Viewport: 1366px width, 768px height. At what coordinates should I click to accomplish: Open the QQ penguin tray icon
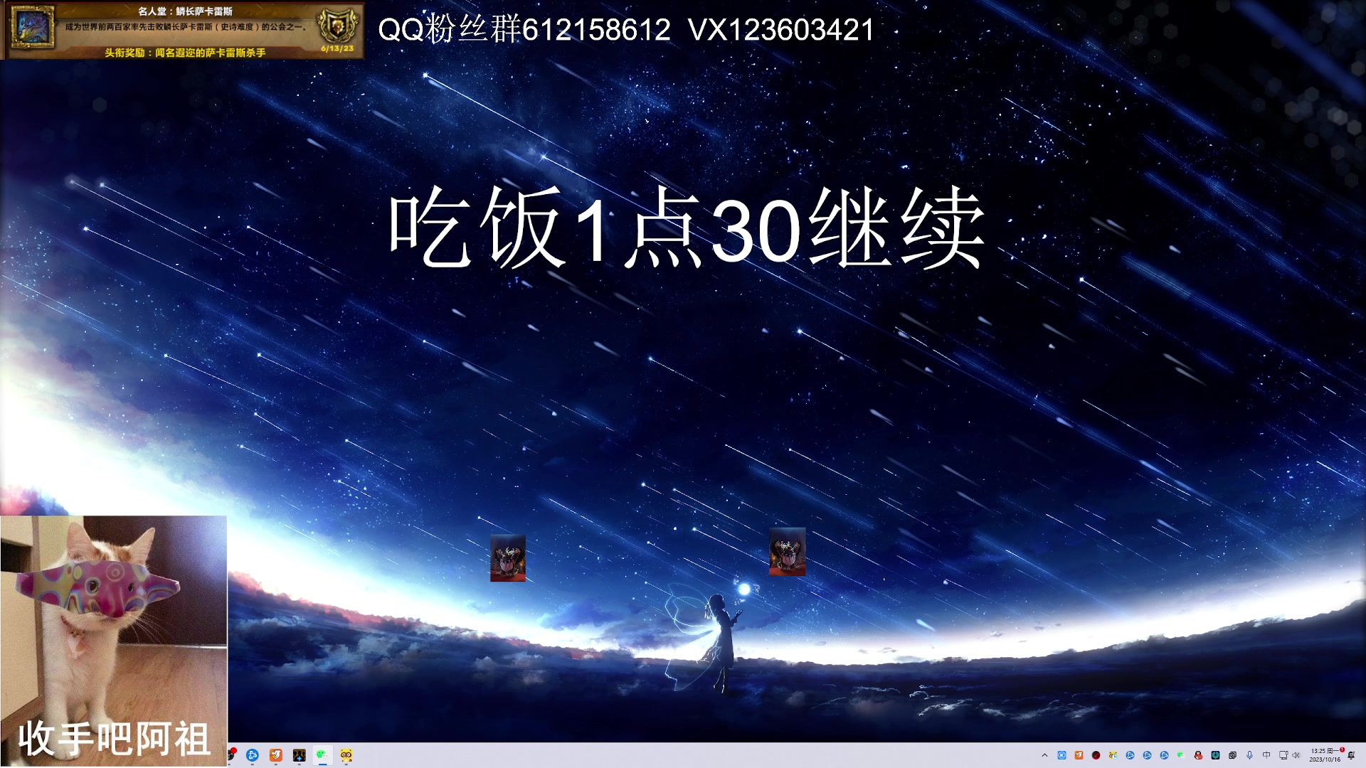[1198, 755]
